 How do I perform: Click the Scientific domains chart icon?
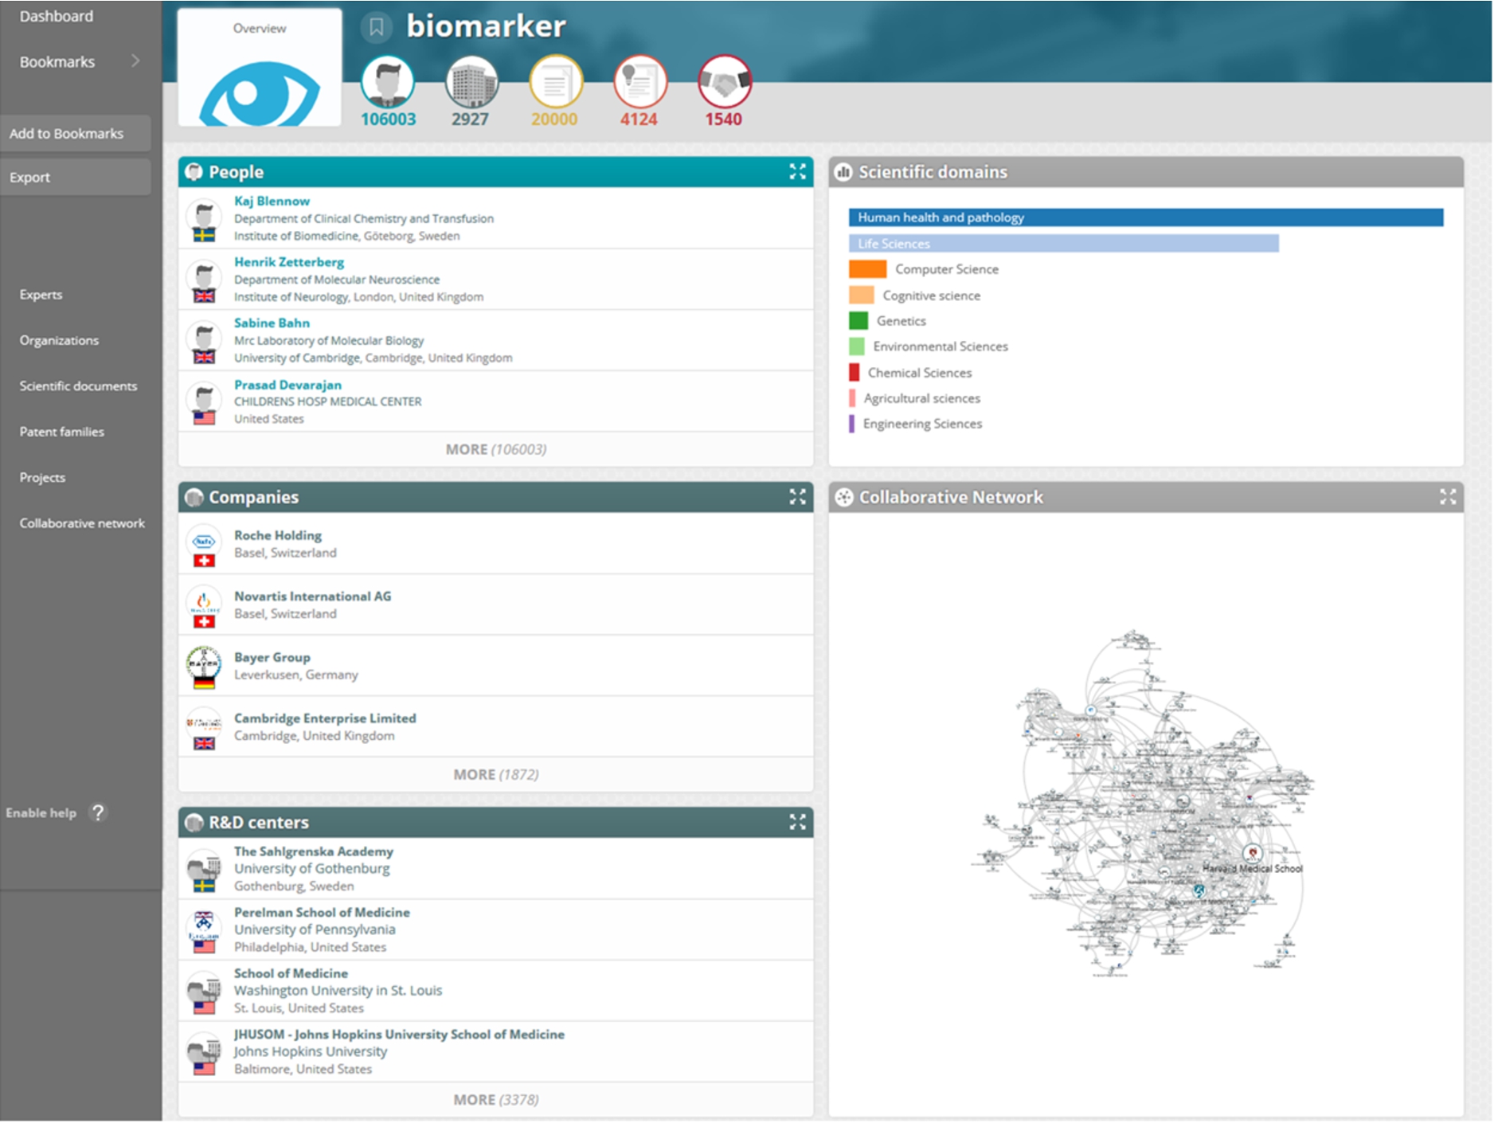(843, 172)
